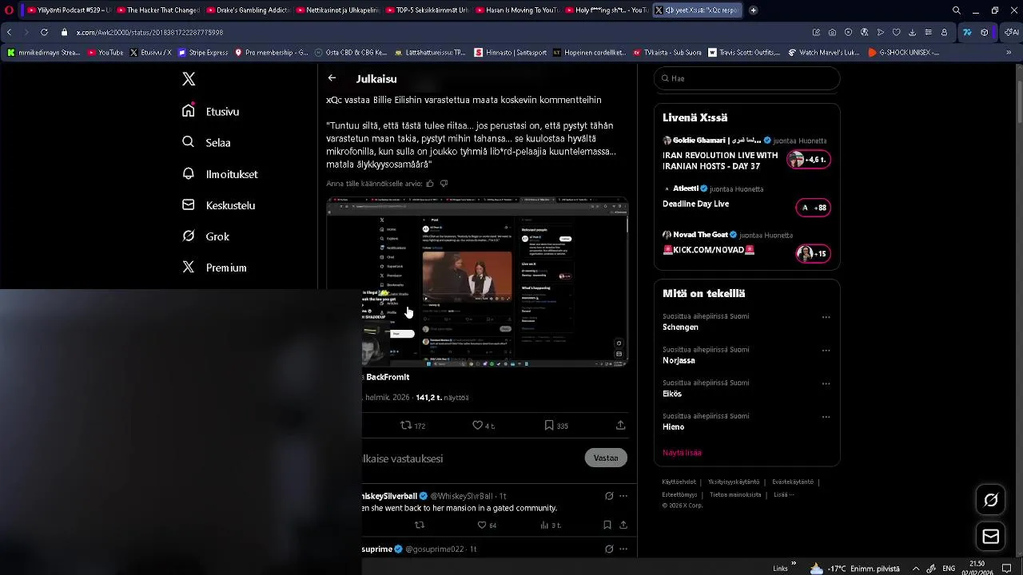Open more options for Norjassa trend
This screenshot has width=1023, height=575.
click(x=826, y=351)
